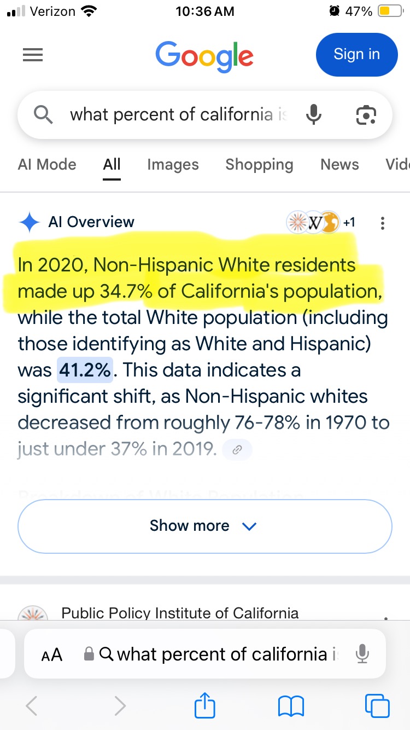Open Public Policy Institute of California result
The image size is (410, 730).
click(180, 612)
